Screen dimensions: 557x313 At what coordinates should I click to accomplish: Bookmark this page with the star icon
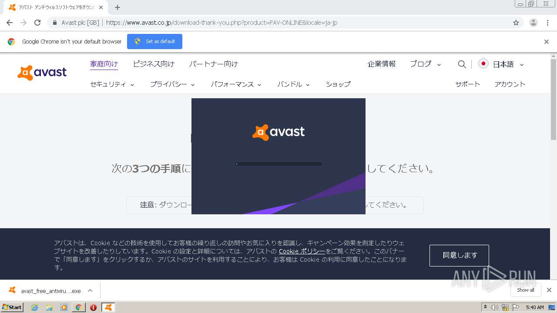(516, 23)
